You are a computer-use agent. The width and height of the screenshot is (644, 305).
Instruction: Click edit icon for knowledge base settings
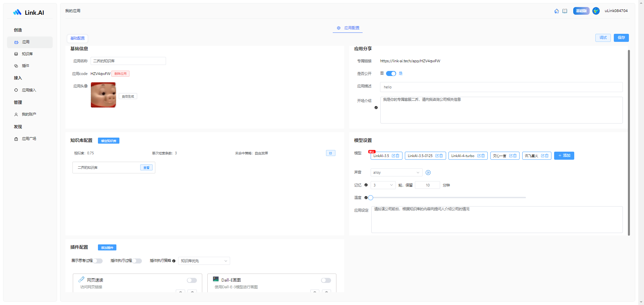tap(330, 153)
